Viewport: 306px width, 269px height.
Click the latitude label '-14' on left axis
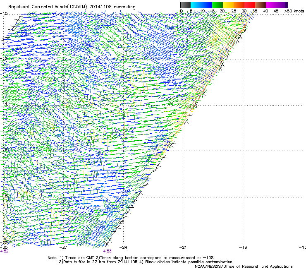click(4, 104)
